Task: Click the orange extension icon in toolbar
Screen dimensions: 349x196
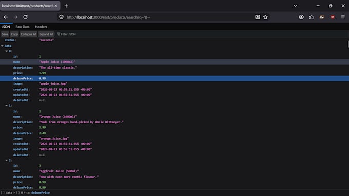Action: 322,17
